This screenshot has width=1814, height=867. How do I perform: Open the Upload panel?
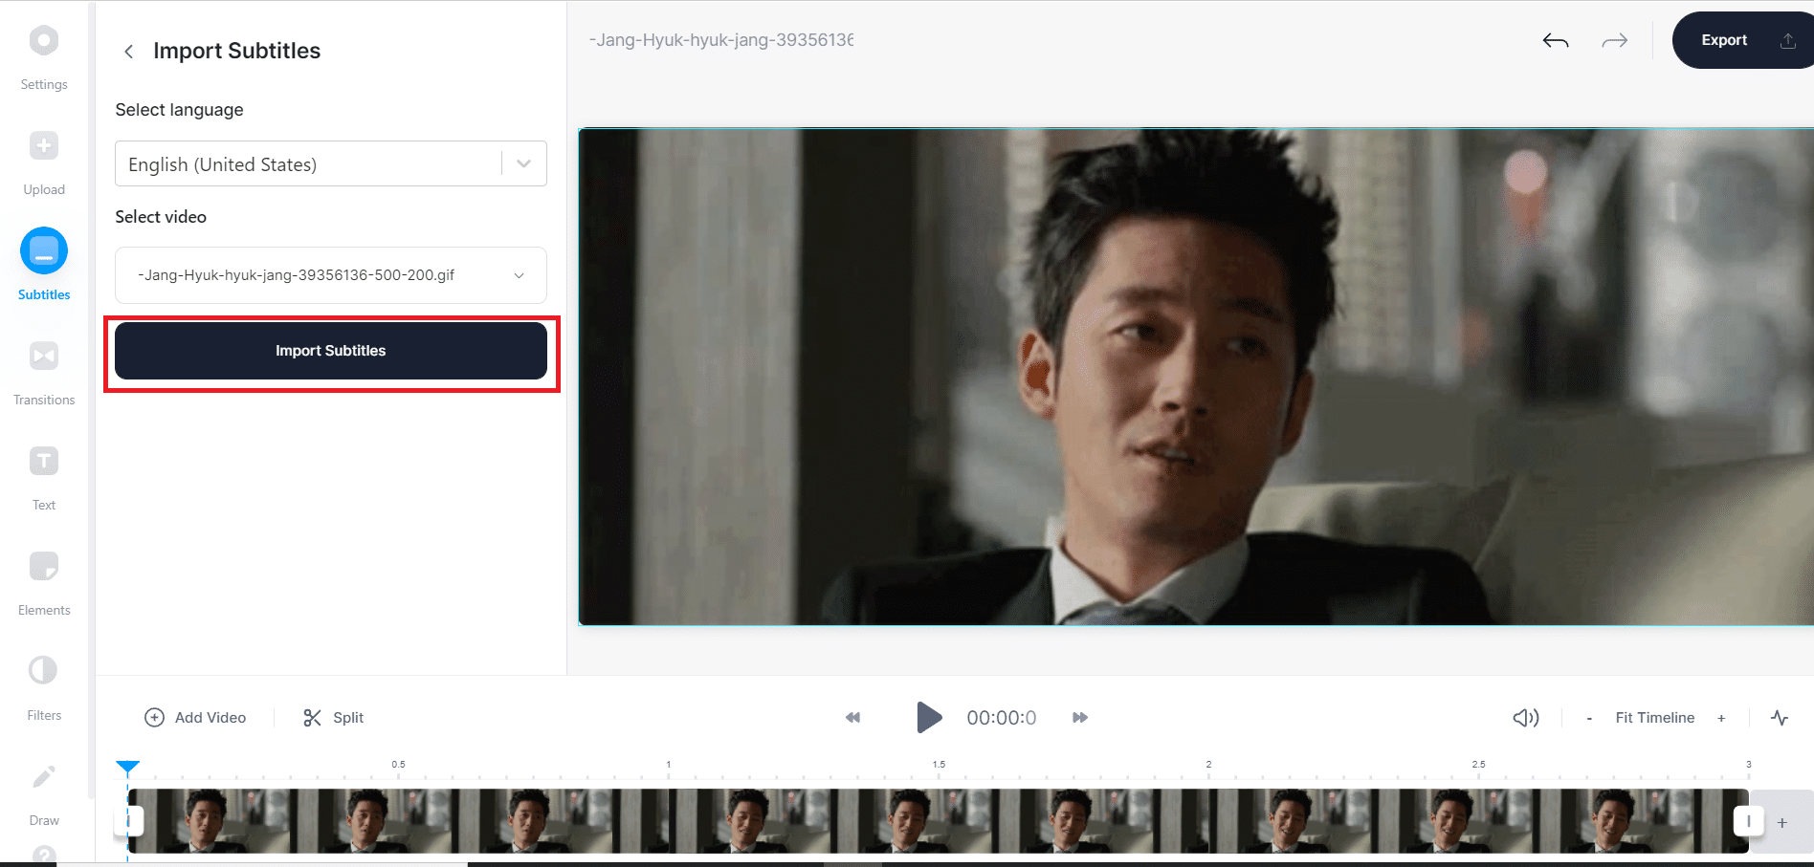point(43,156)
